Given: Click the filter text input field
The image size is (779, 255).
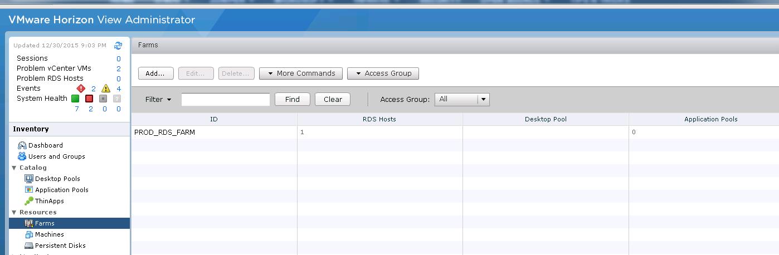Looking at the screenshot, I should 226,99.
